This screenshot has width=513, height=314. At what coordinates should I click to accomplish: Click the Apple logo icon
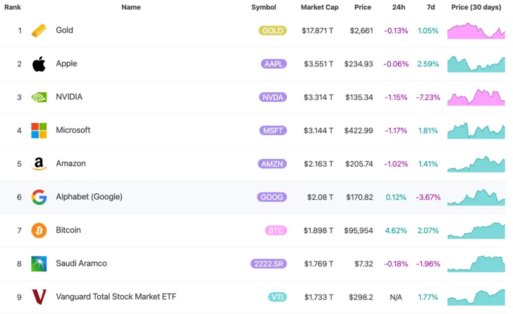point(39,64)
